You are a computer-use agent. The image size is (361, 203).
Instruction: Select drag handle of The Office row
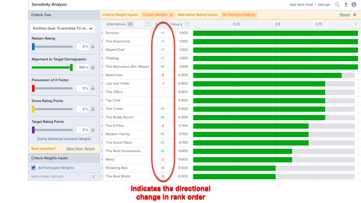[102, 92]
